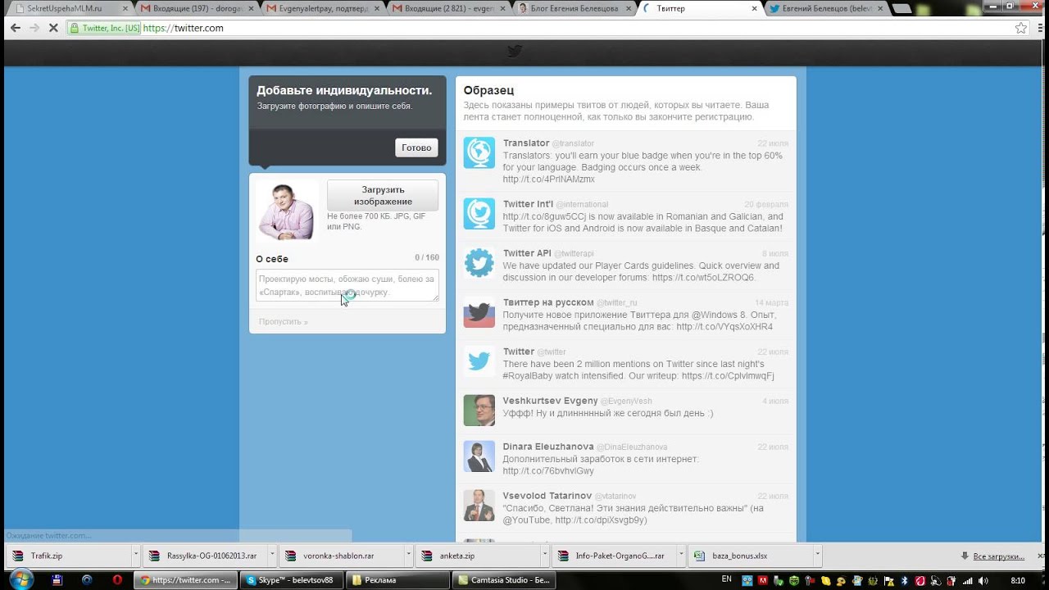Open Dinara Eleuzhanova's avatar photo
1049x590 pixels.
(479, 456)
